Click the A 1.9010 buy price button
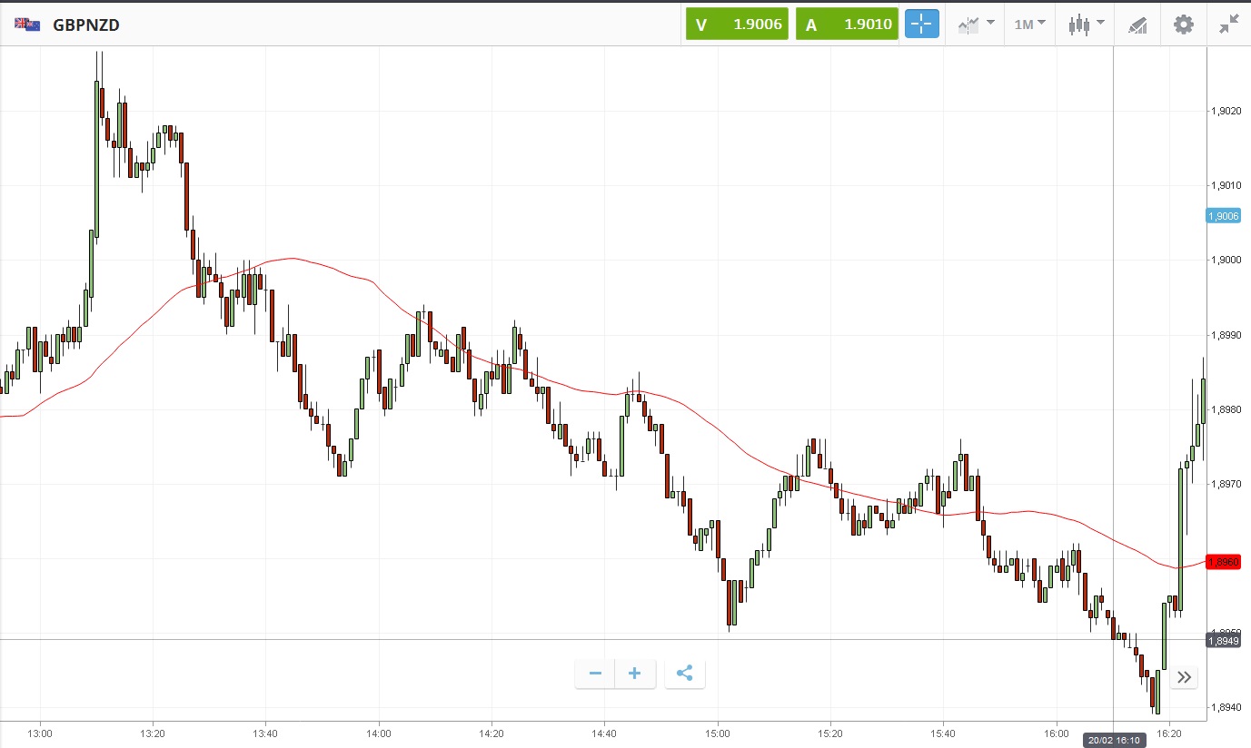 [848, 25]
